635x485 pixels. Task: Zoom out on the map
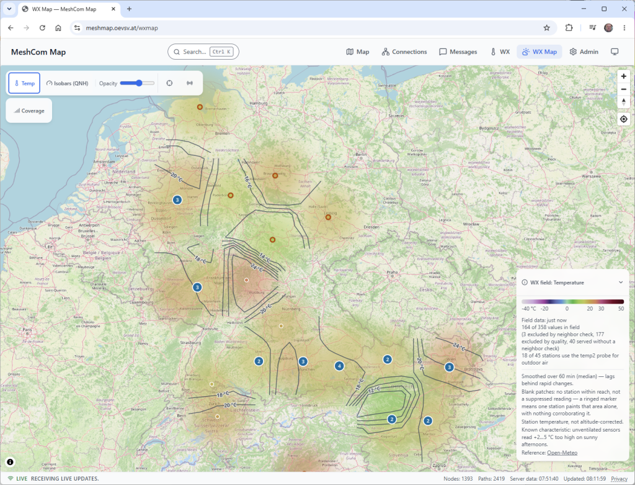(x=624, y=89)
